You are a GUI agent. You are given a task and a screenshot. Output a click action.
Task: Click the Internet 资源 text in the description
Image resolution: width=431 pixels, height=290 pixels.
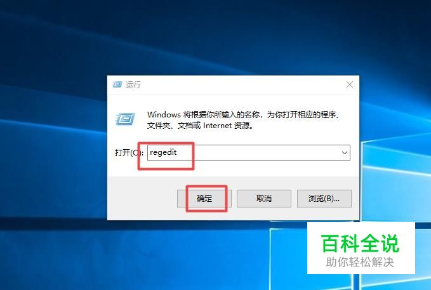228,126
